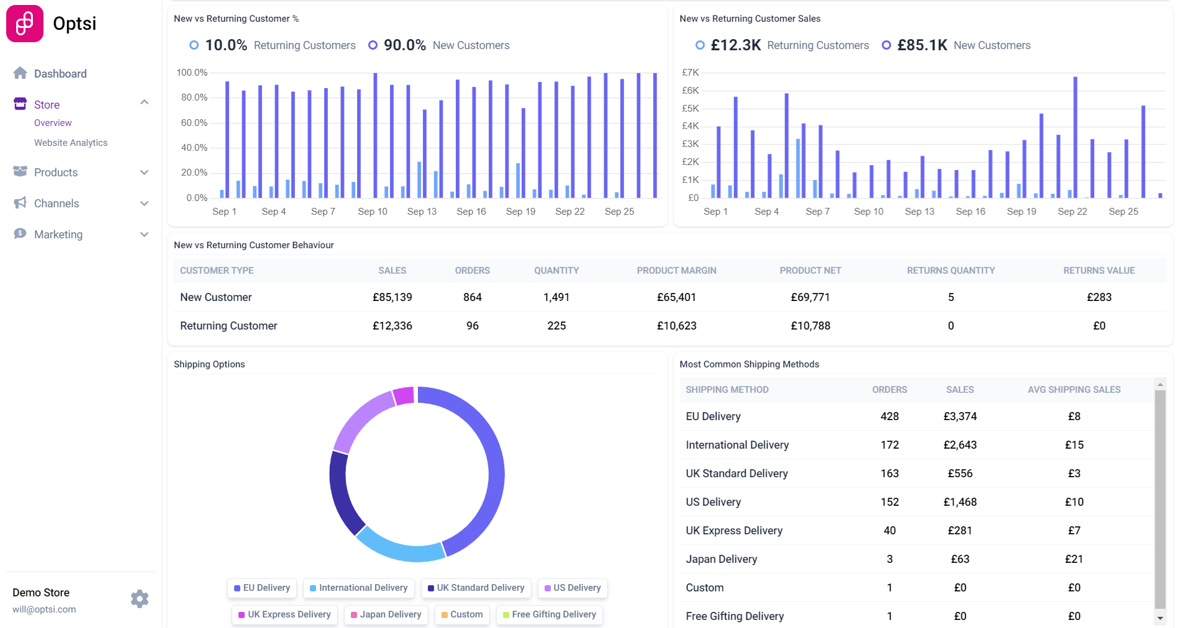1178x628 pixels.
Task: Collapse the Store menu chevron
Action: pyautogui.click(x=144, y=102)
